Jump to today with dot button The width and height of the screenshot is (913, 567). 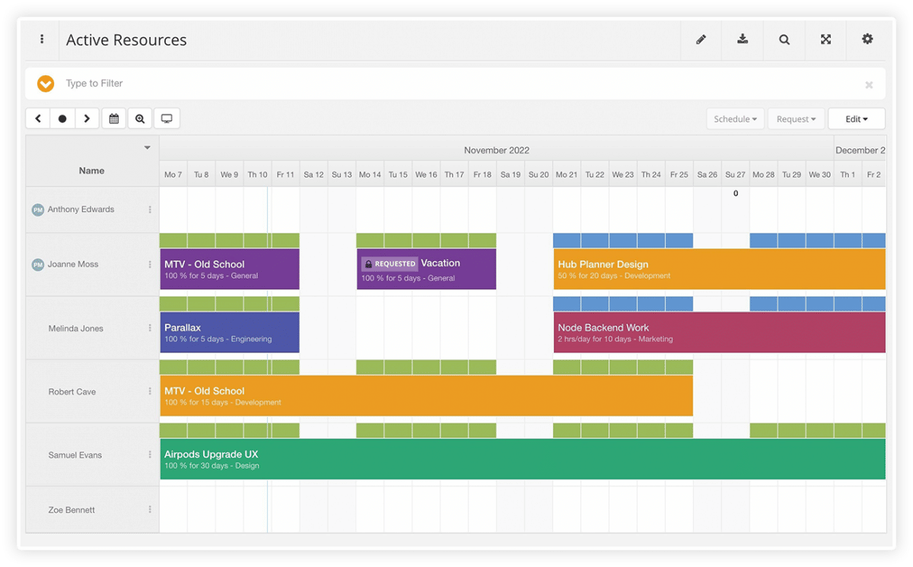pyautogui.click(x=62, y=119)
